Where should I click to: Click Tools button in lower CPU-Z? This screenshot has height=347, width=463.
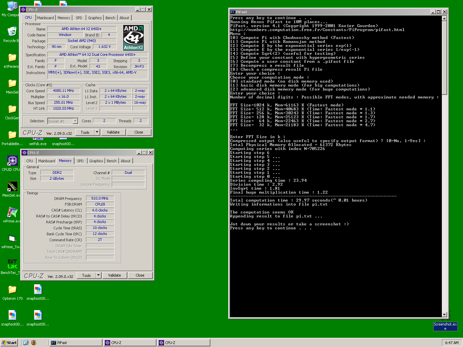pyautogui.click(x=87, y=275)
